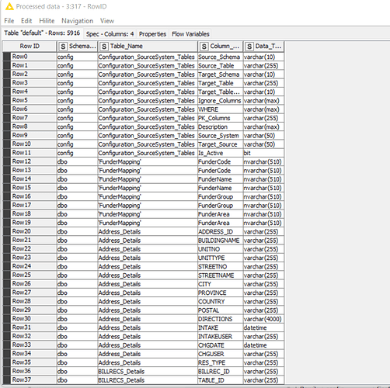The image size is (390, 388).
Task: Select the Table "default" - Rows: 5916 tab
Action: (x=42, y=33)
